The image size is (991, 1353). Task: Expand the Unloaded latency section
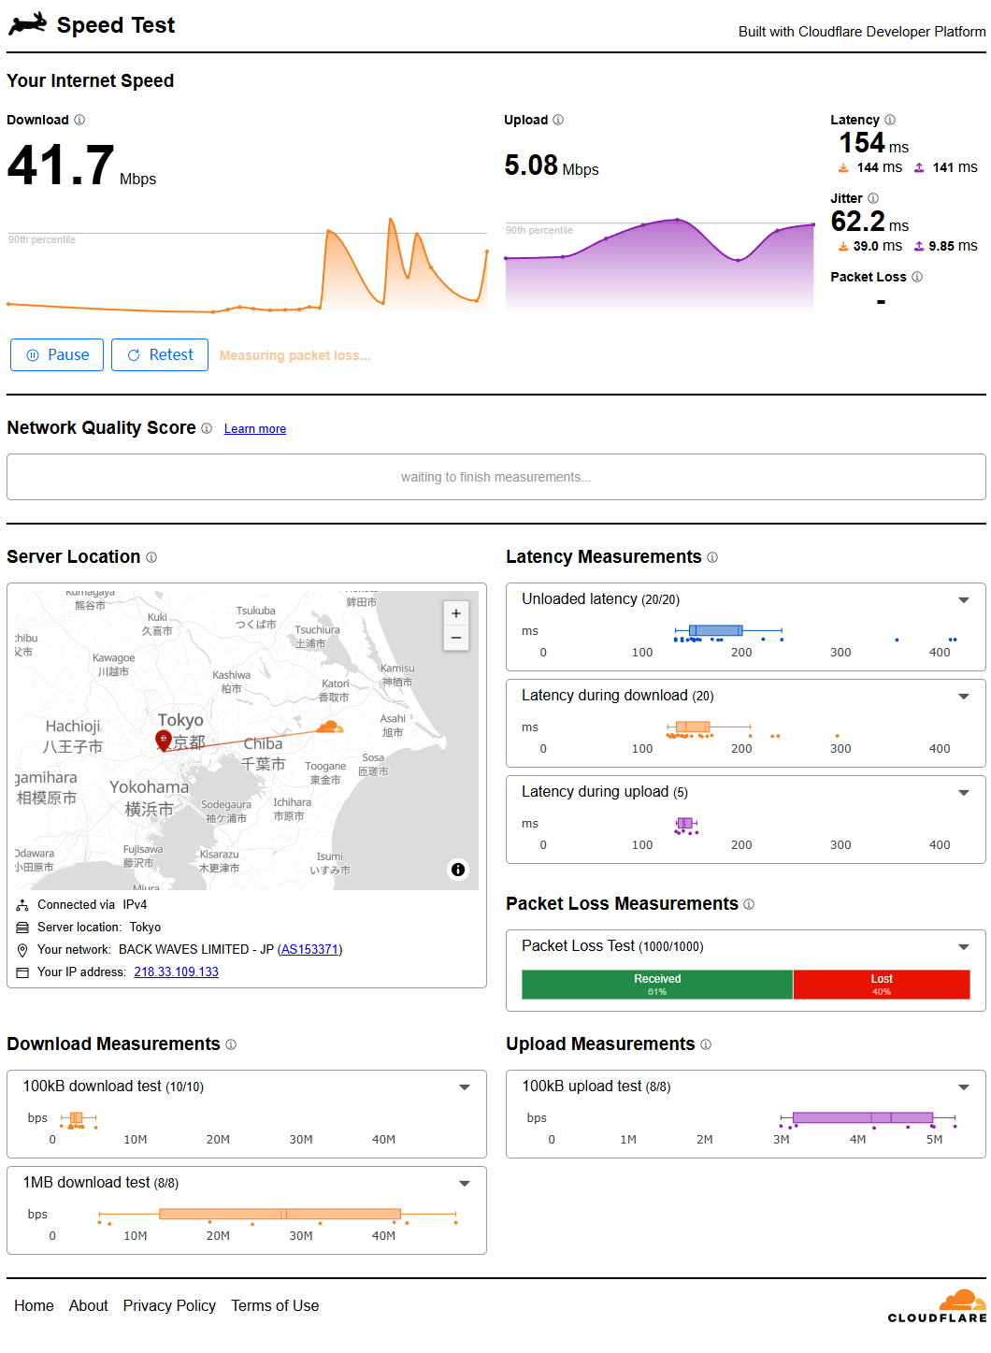pos(964,600)
